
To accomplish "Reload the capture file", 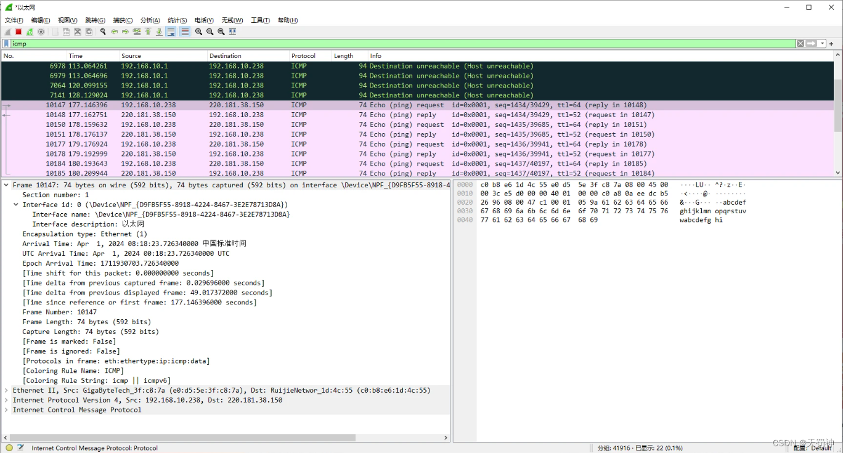I will click(x=89, y=31).
